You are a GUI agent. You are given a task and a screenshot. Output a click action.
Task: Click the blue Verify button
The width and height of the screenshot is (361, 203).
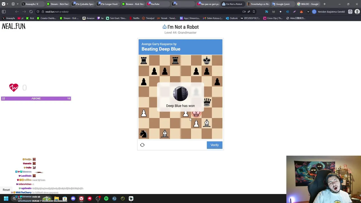coord(215,145)
